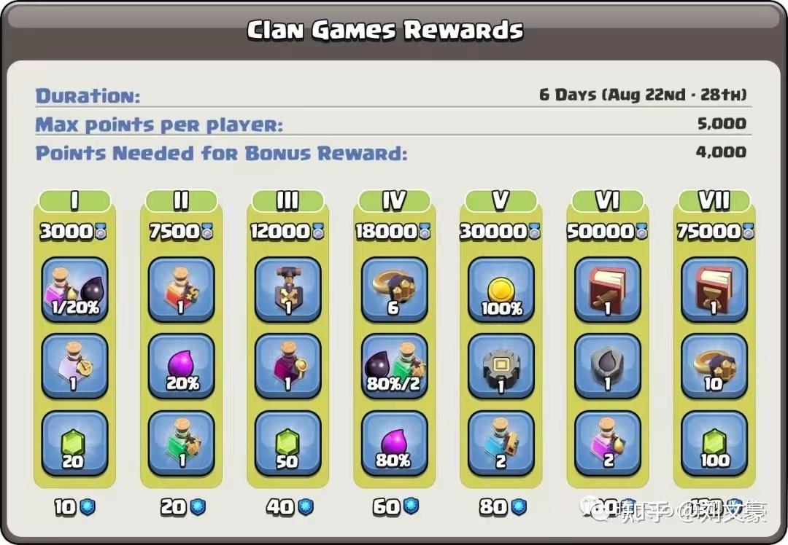The width and height of the screenshot is (788, 545).
Task: Choose the 100% gold reward in tier V
Action: [x=501, y=290]
